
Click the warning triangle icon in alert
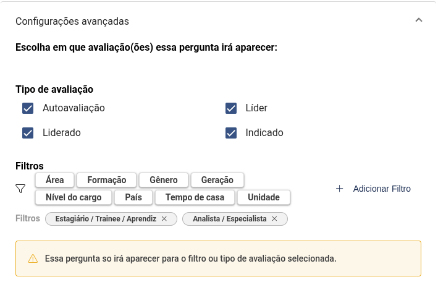pyautogui.click(x=33, y=258)
